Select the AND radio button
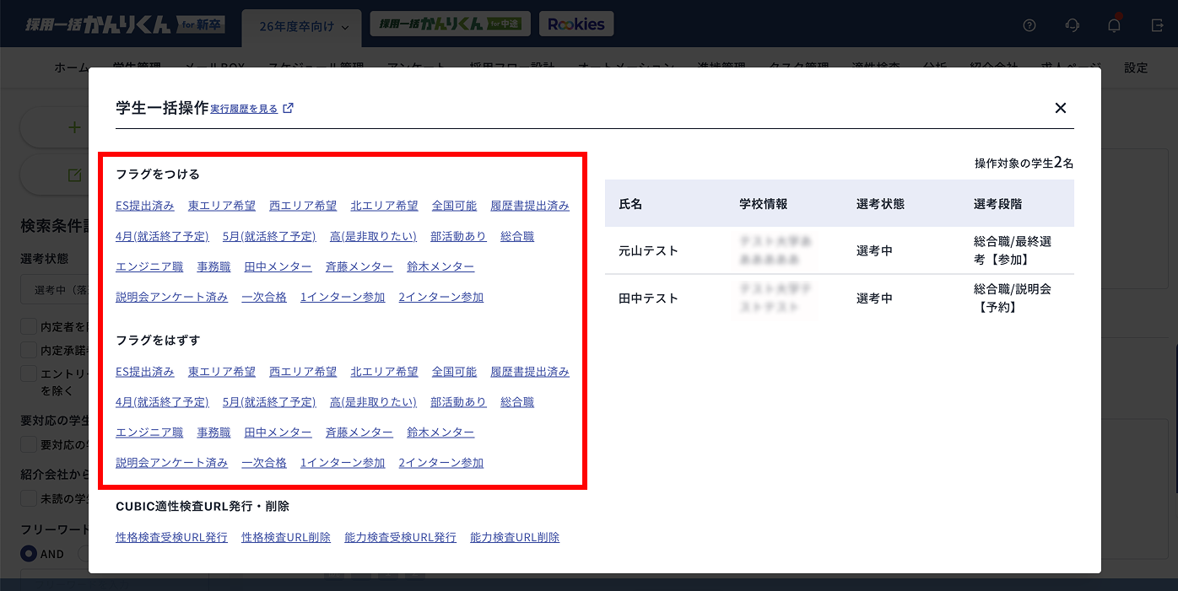Screen dimensions: 1178x591 [29, 554]
